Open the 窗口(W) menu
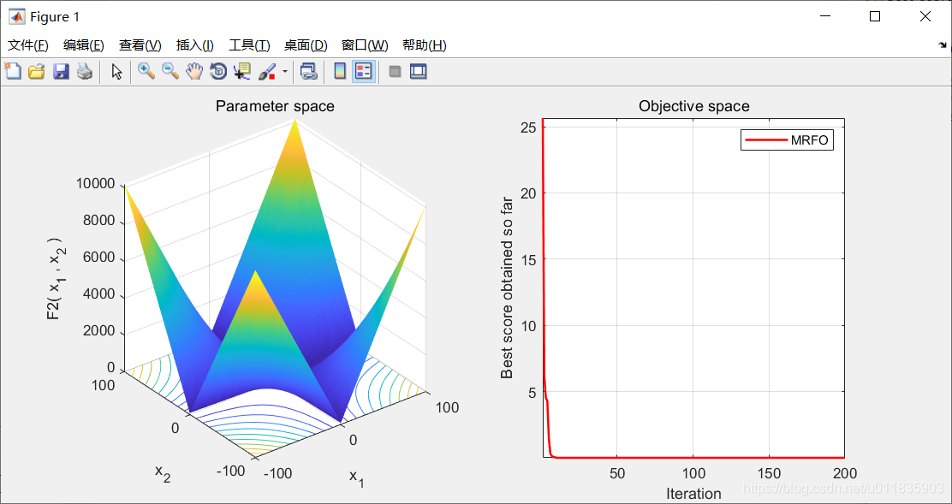Screen dimensions: 952x504 pyautogui.click(x=365, y=45)
